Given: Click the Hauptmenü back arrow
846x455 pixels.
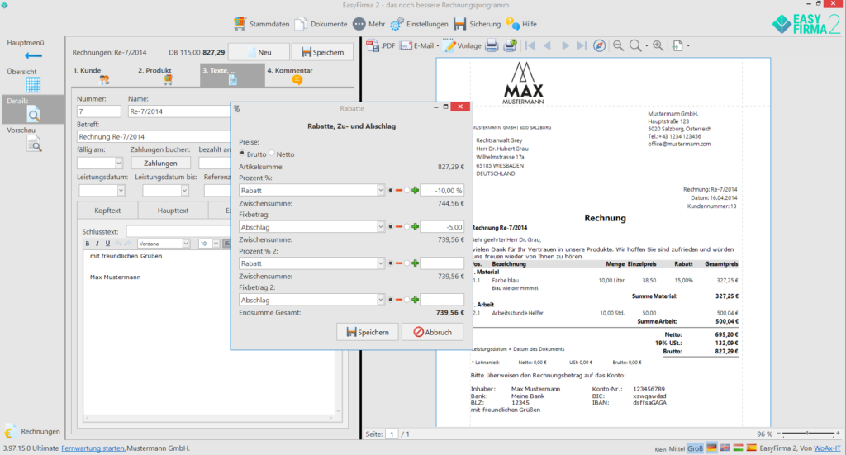Looking at the screenshot, I should point(33,55).
